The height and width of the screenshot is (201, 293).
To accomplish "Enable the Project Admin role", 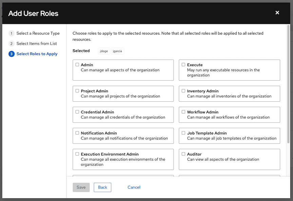I will pos(77,91).
